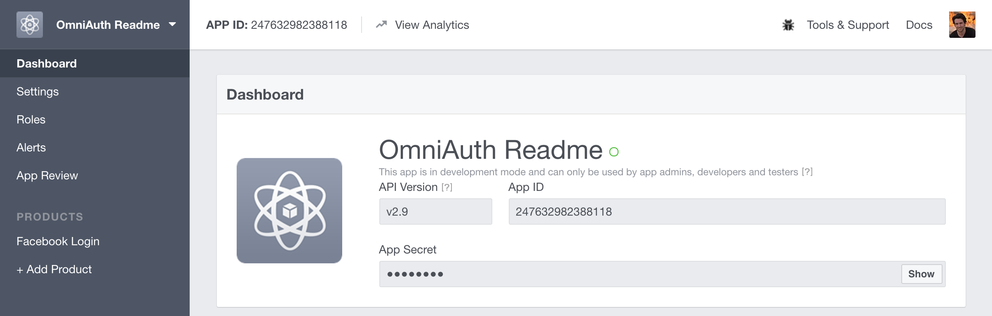Viewport: 992px width, 316px height.
Task: Click the app atom icon in sidebar header
Action: point(30,25)
